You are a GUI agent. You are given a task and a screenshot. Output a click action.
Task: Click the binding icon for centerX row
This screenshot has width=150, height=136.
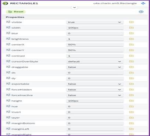131,44
